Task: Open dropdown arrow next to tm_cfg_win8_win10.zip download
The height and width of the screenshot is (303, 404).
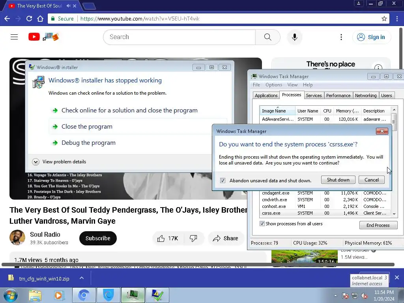Action: coord(82,278)
